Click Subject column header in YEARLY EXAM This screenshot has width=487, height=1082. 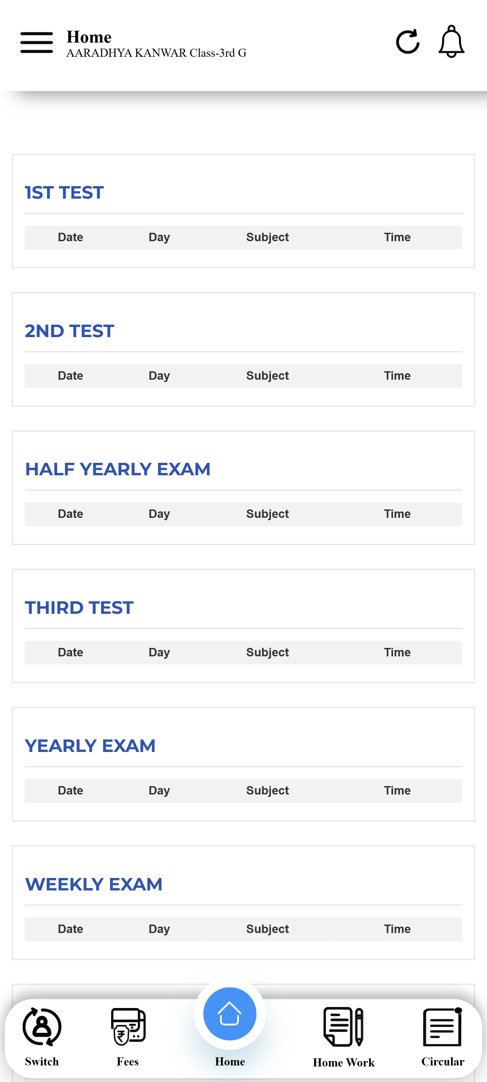coord(267,790)
